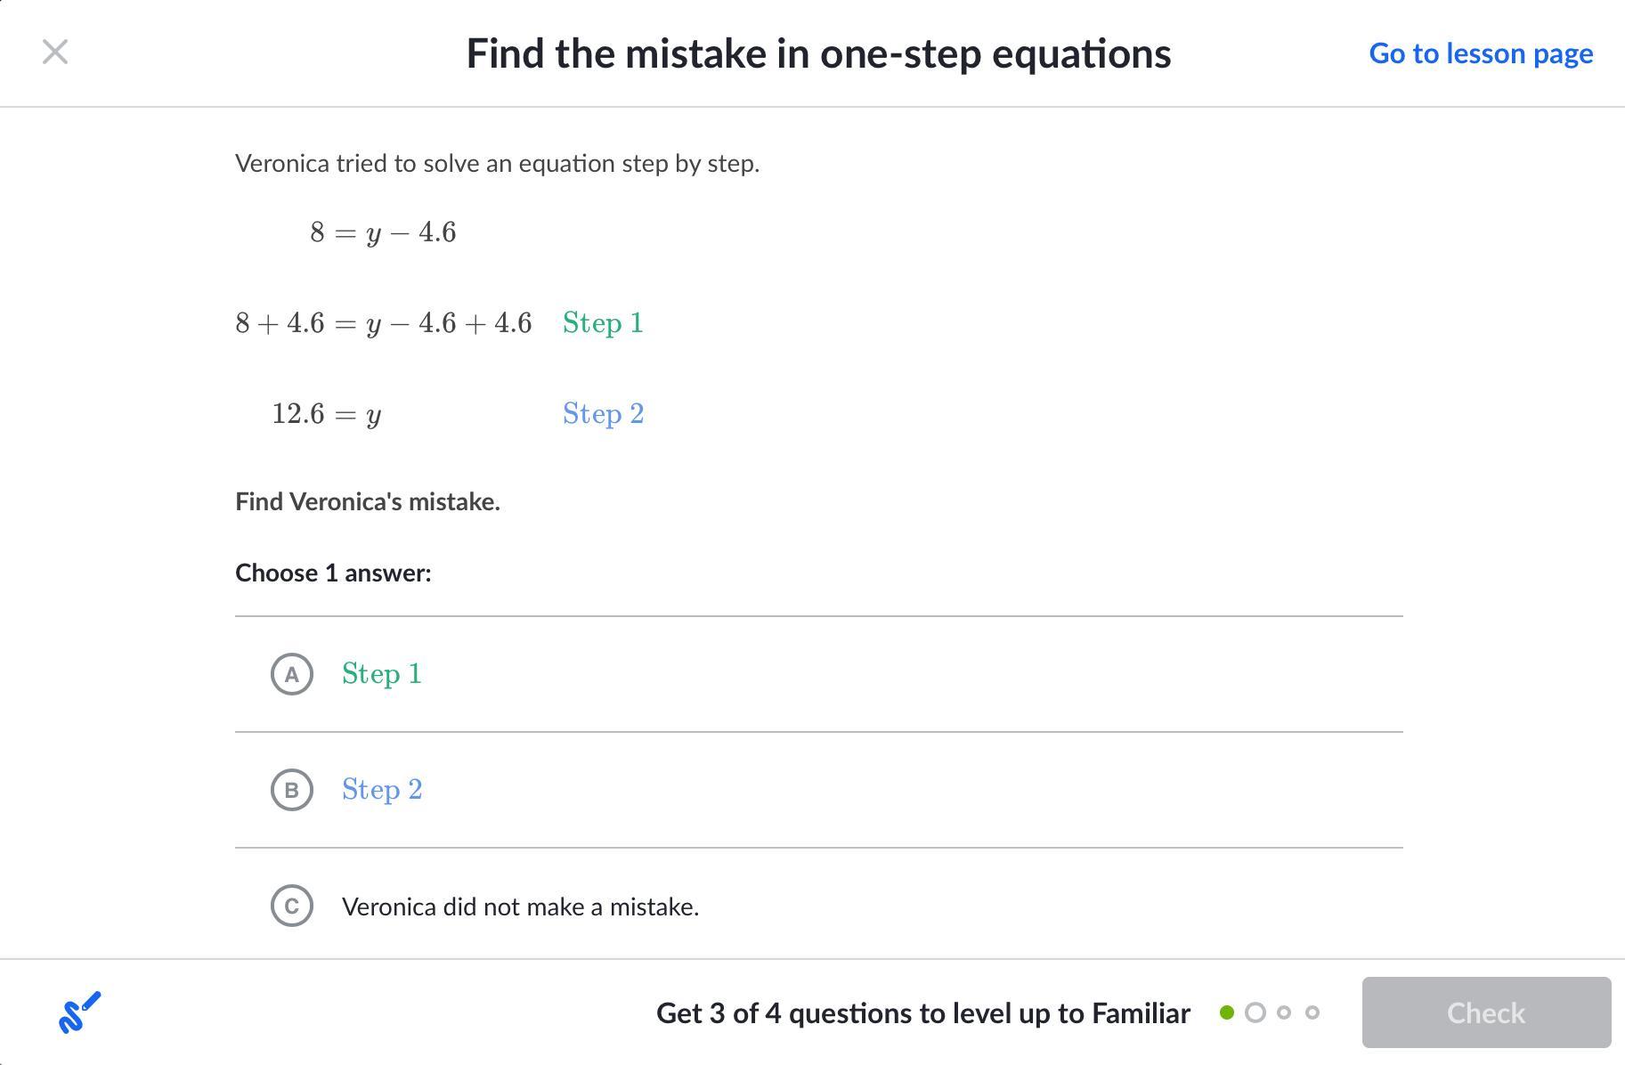Click the 'Find Veronica's mistake.' prompt
Screen dimensions: 1625x1065
tap(368, 502)
